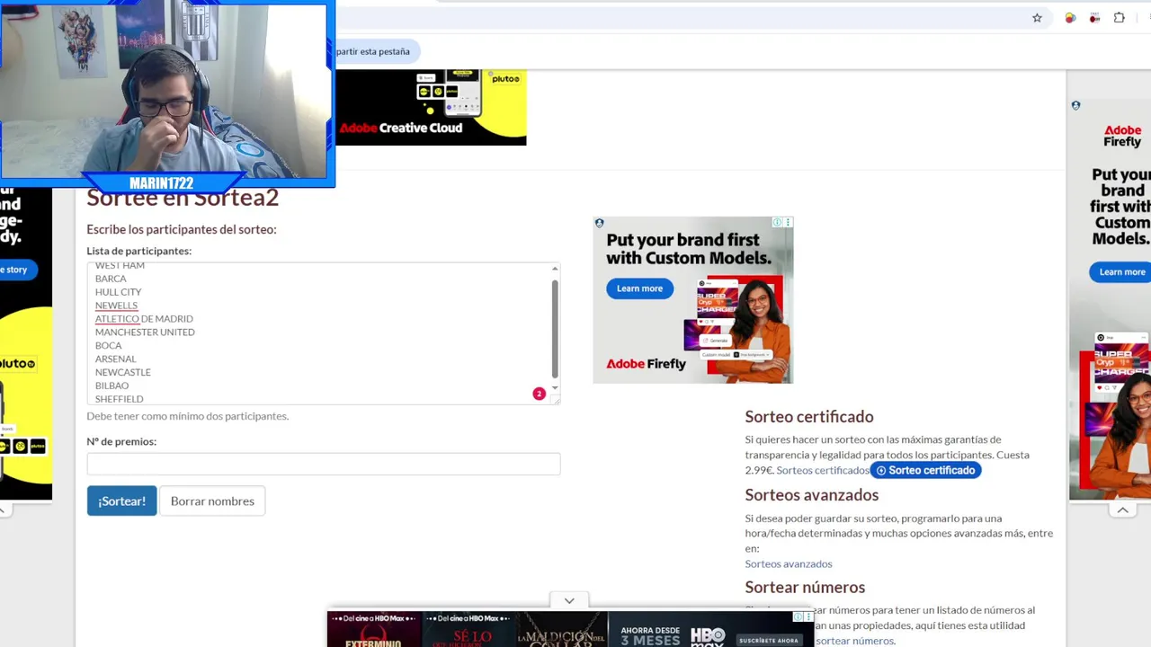Click the Sortear números heading
Viewport: 1151px width, 647px height.
[805, 587]
